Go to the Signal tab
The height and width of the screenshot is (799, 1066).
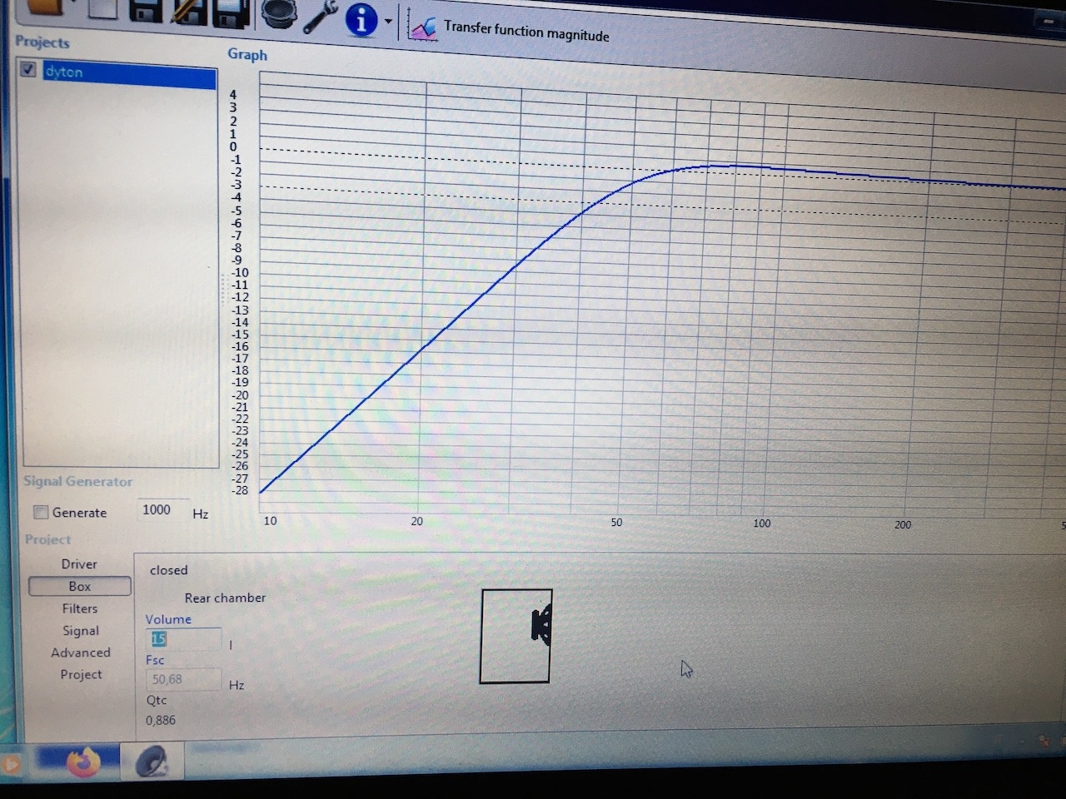pyautogui.click(x=80, y=631)
